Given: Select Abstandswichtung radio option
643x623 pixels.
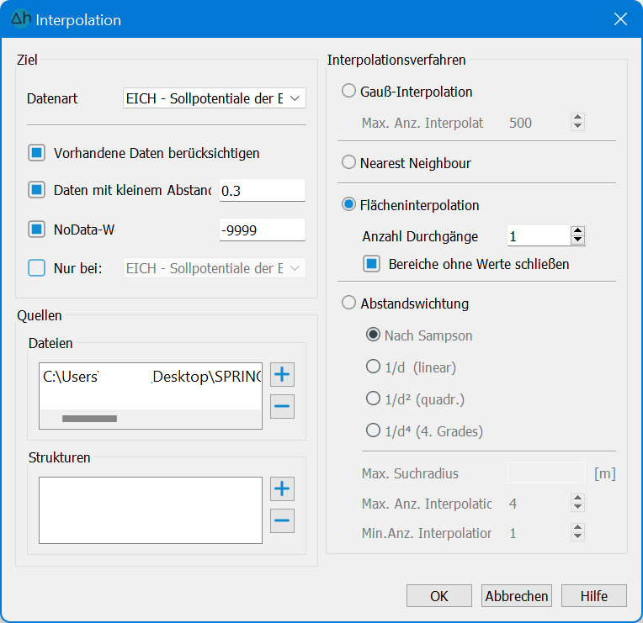Looking at the screenshot, I should point(349,304).
